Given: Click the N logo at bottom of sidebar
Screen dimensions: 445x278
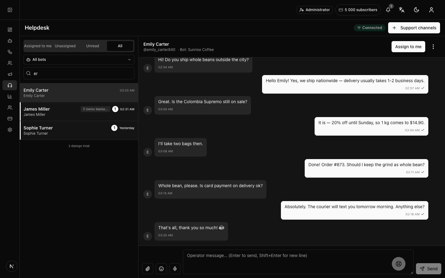Looking at the screenshot, I should (x=12, y=266).
